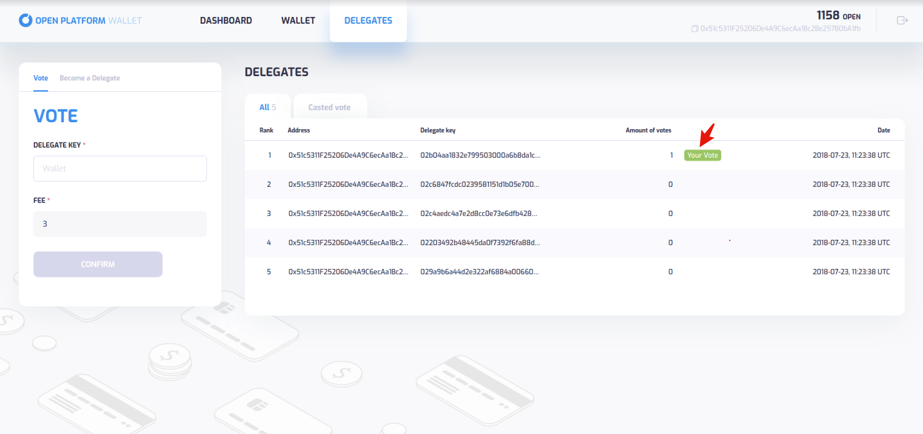Click the Amount of votes column header
This screenshot has width=923, height=434.
tap(648, 130)
